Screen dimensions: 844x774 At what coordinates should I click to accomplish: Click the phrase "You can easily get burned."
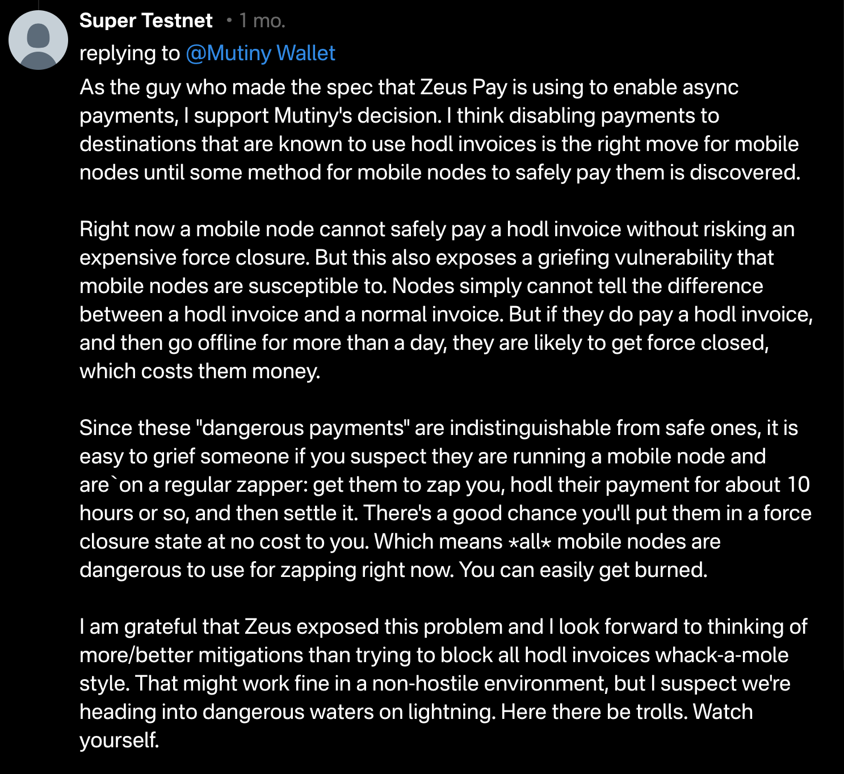[x=583, y=570]
